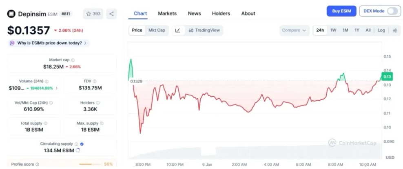
Task: Click the Holders info icon
Action: 98,103
